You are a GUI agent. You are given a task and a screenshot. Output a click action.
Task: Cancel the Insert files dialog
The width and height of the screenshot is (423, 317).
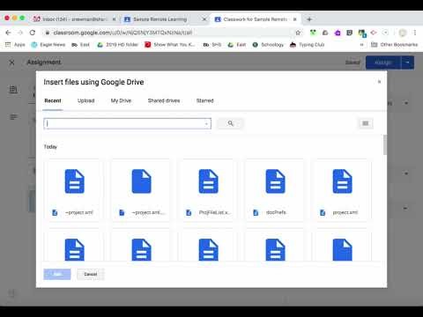(x=91, y=274)
